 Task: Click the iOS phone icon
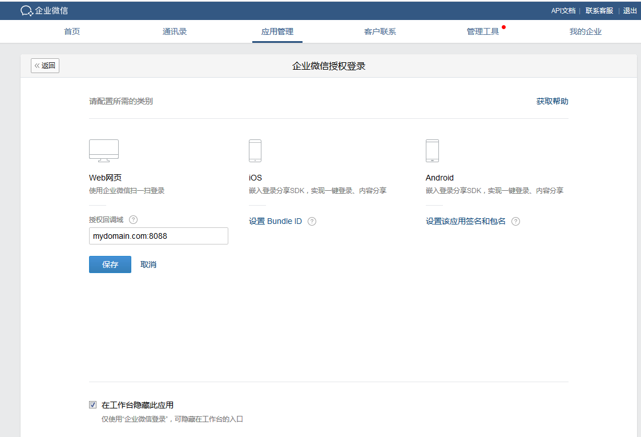coord(255,151)
